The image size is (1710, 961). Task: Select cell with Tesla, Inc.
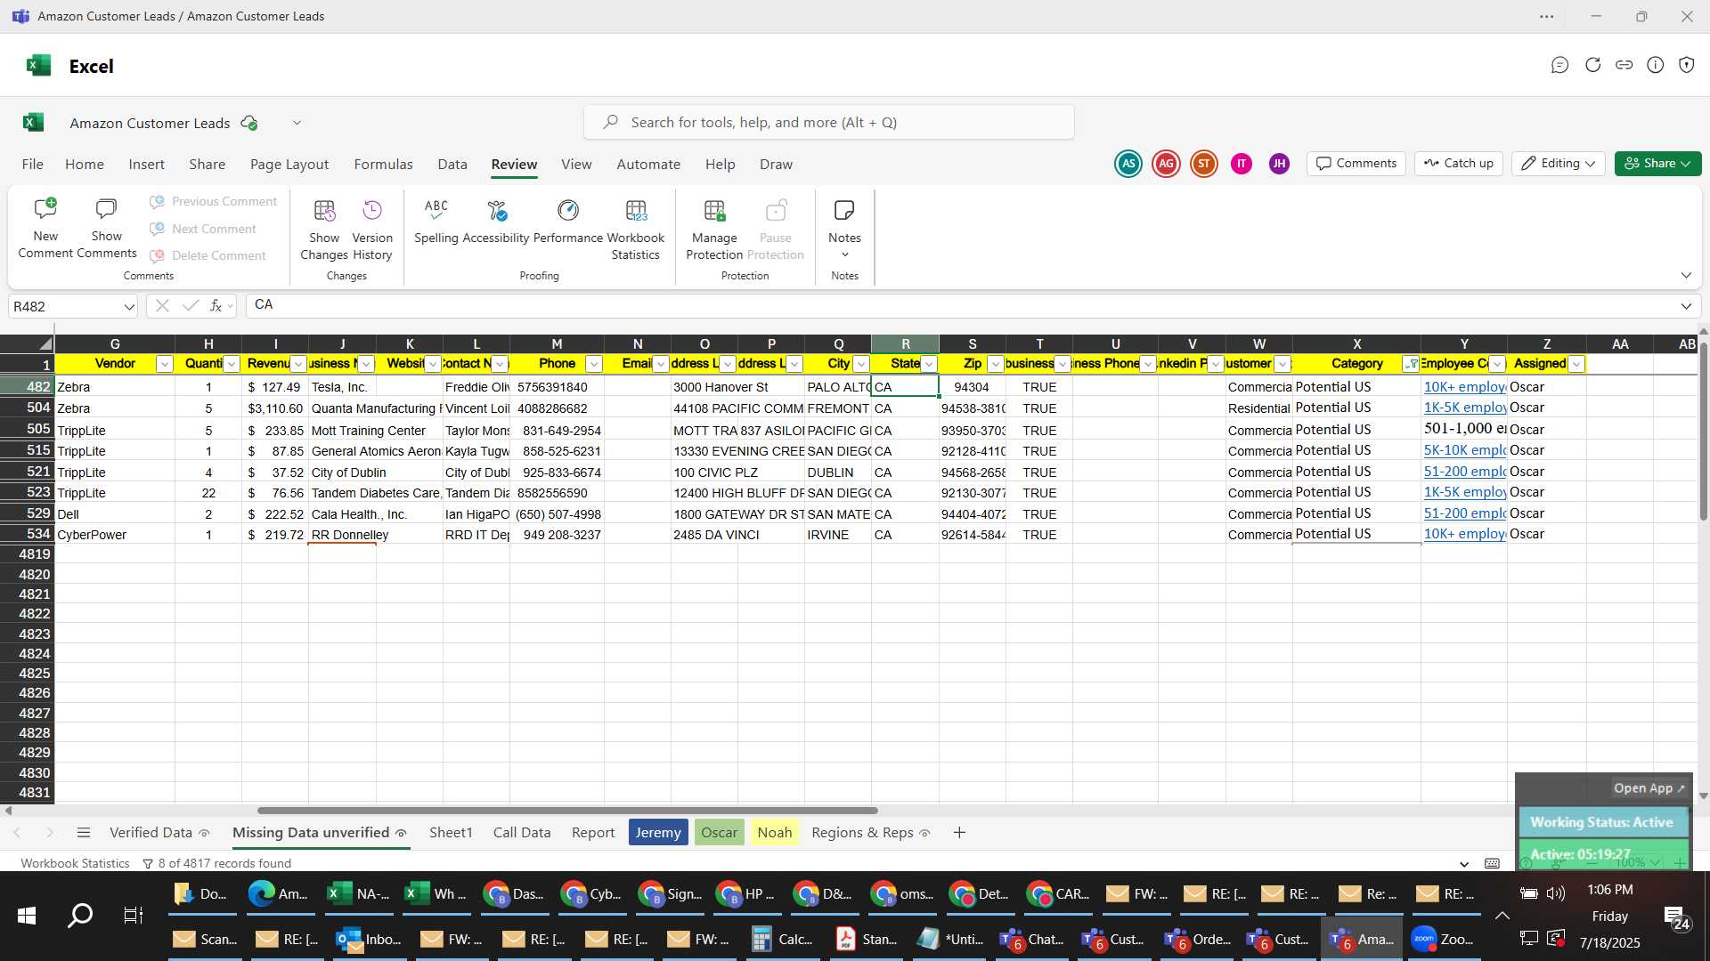click(x=342, y=387)
